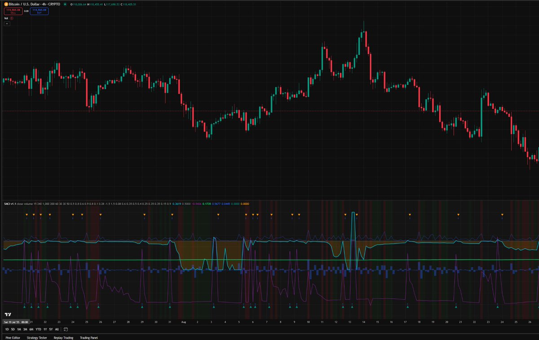Screen dimensions: 539x340
Task: Click the Aug label on the time axis
Action: click(183, 322)
